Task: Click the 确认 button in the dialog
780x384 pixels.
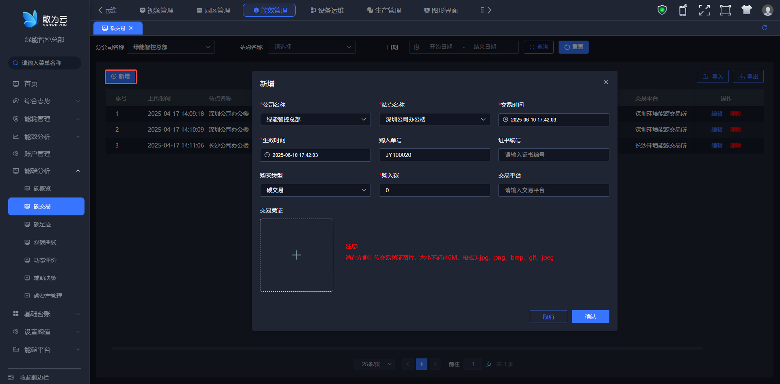Action: (591, 317)
